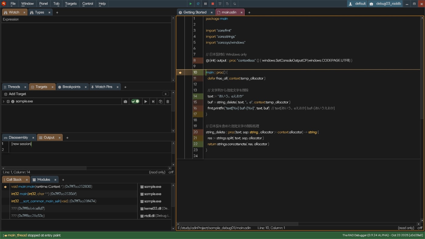Image resolution: width=425 pixels, height=239 pixels.
Task: Add new tab next to Watch Pins
Action: tap(125, 87)
